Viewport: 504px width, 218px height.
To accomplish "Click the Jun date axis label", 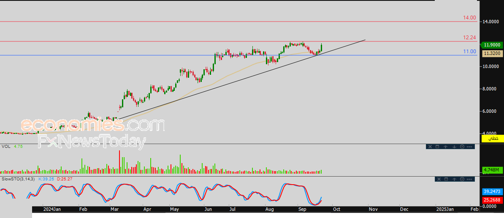I will pyautogui.click(x=208, y=209).
